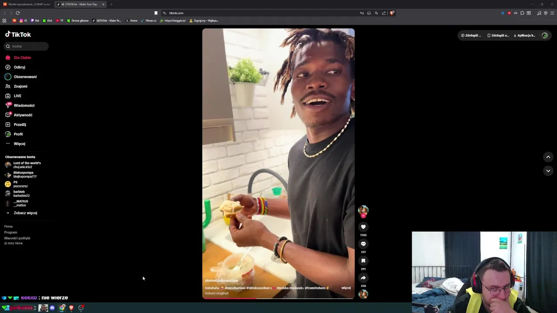Seek the video progress bar
The image size is (557, 313).
click(278, 298)
